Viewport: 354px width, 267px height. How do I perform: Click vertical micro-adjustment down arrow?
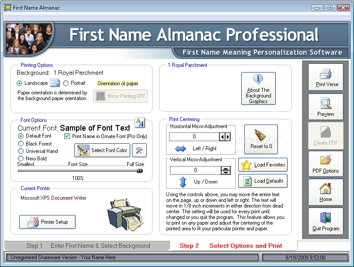[x=226, y=173]
